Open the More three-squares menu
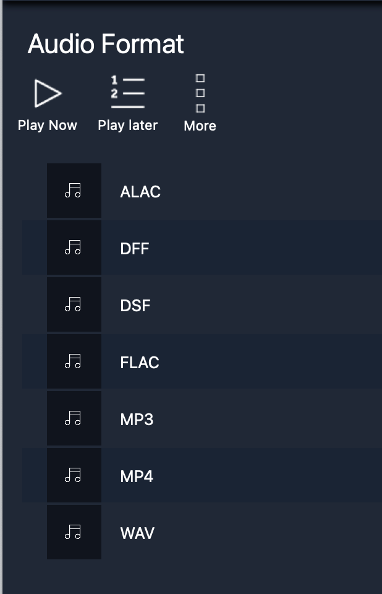Image resolution: width=382 pixels, height=594 pixels. click(200, 93)
